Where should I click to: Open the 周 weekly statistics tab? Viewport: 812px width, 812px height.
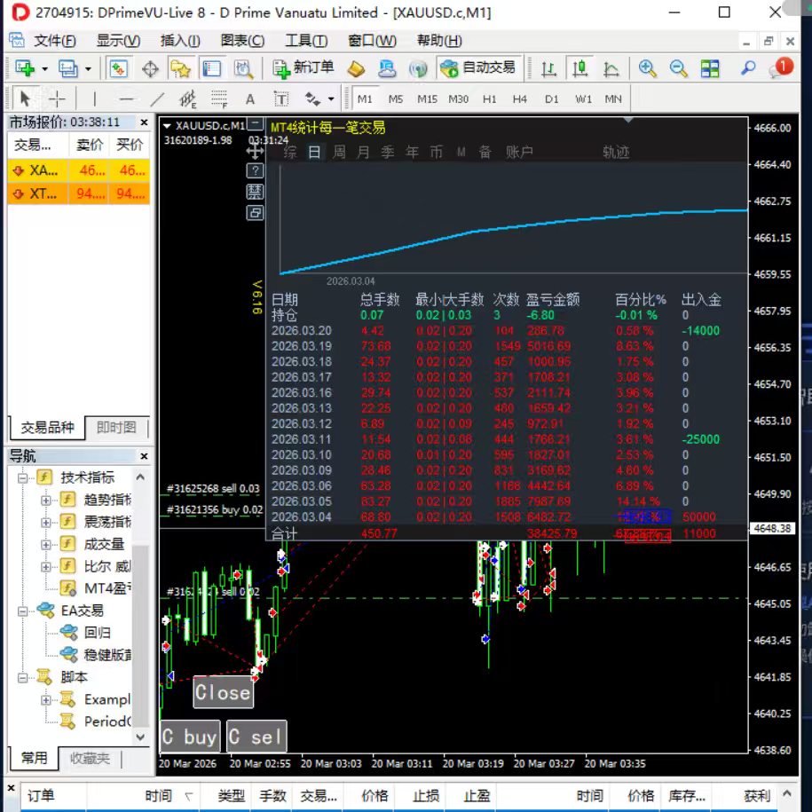click(339, 153)
